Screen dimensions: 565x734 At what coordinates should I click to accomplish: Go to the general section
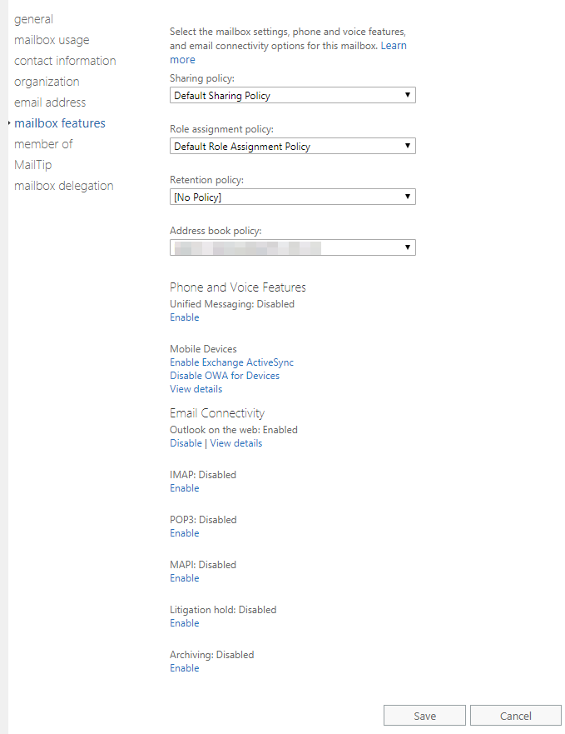[33, 19]
